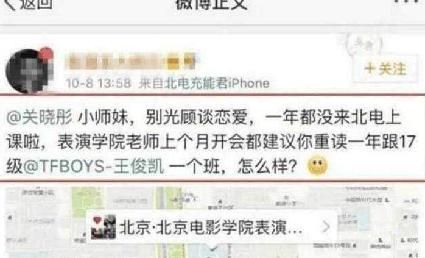Open the @关晓彤 mention link
This screenshot has width=425, height=258.
(x=40, y=118)
